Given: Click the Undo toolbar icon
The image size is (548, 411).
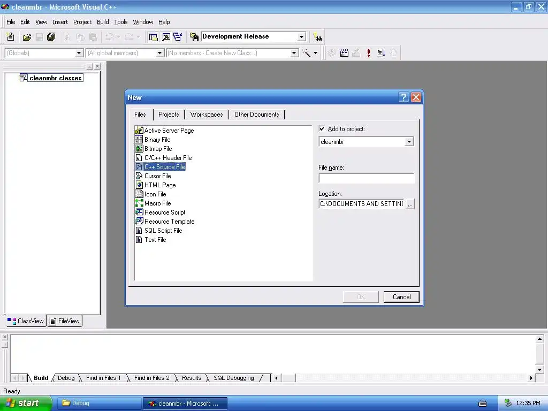Looking at the screenshot, I should pos(109,37).
